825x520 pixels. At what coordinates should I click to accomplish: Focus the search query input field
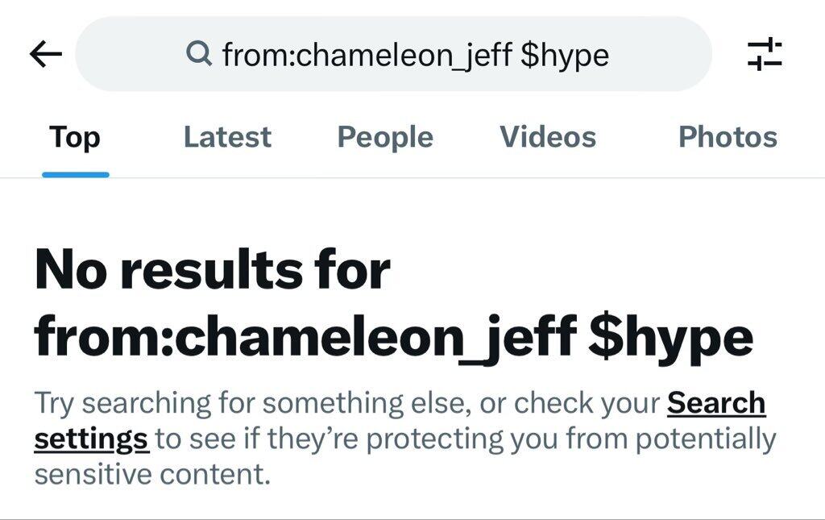tap(395, 55)
